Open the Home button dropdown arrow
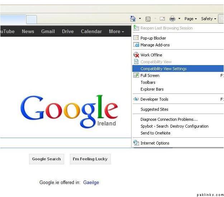 (140, 19)
